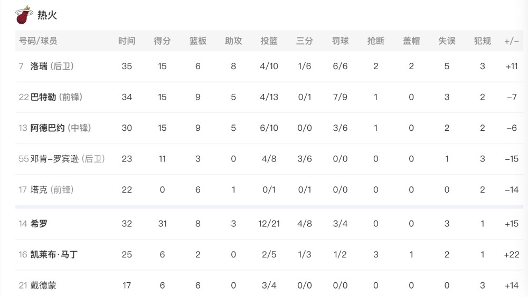Select the 篮板 column header

tap(197, 41)
